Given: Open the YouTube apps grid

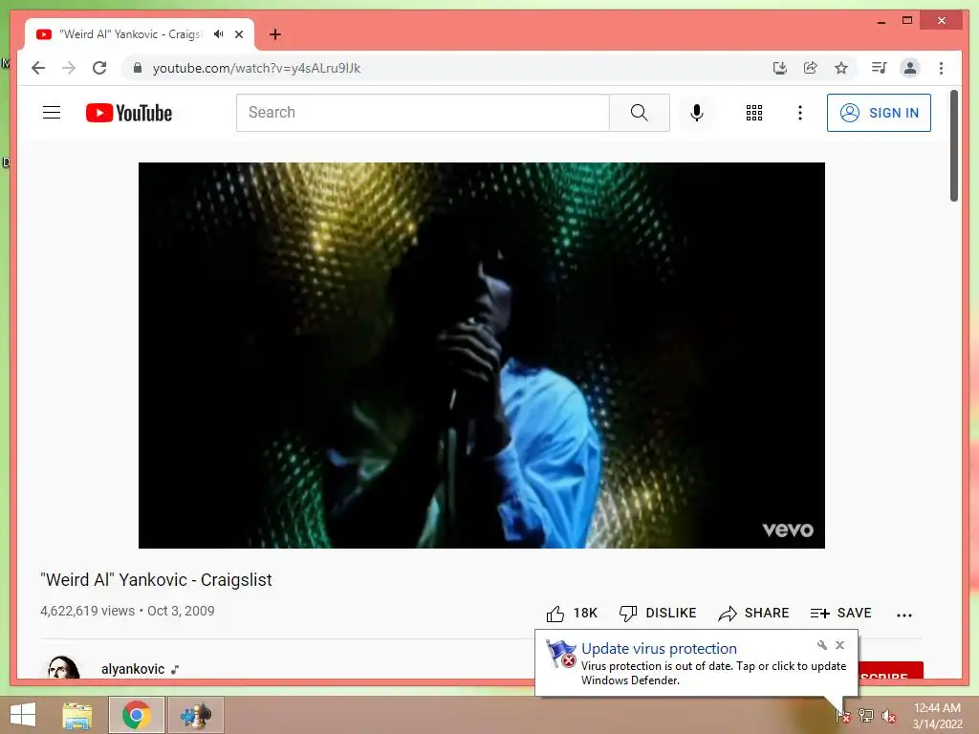Looking at the screenshot, I should click(x=754, y=113).
